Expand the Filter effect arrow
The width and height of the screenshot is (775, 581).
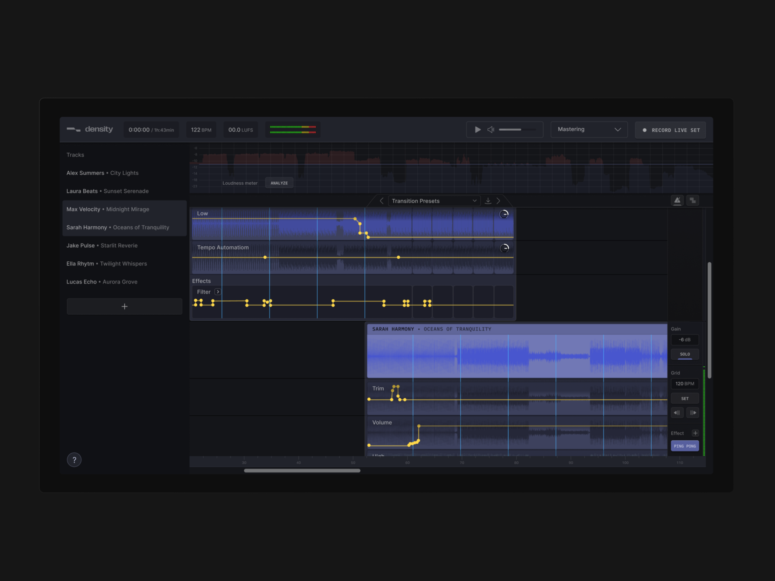(218, 292)
